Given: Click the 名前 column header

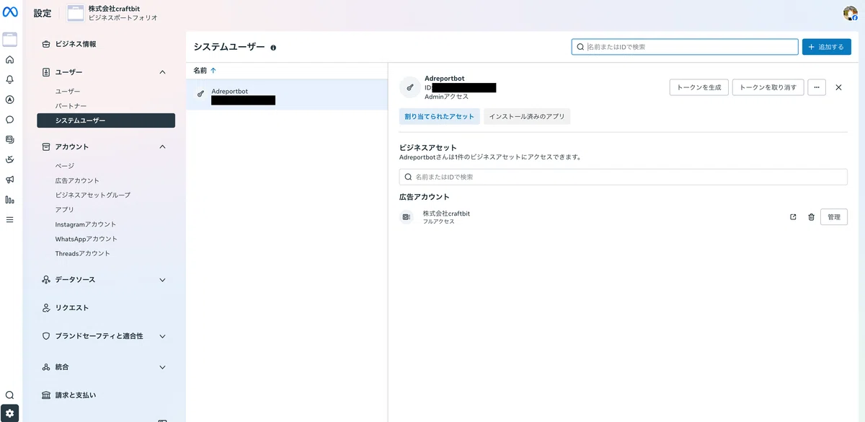Looking at the screenshot, I should click(x=200, y=71).
